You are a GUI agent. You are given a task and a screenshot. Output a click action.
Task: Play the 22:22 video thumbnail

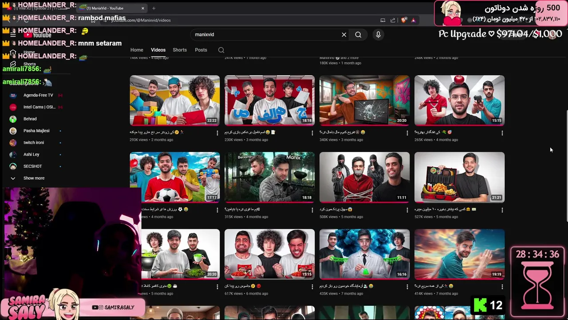pyautogui.click(x=175, y=100)
